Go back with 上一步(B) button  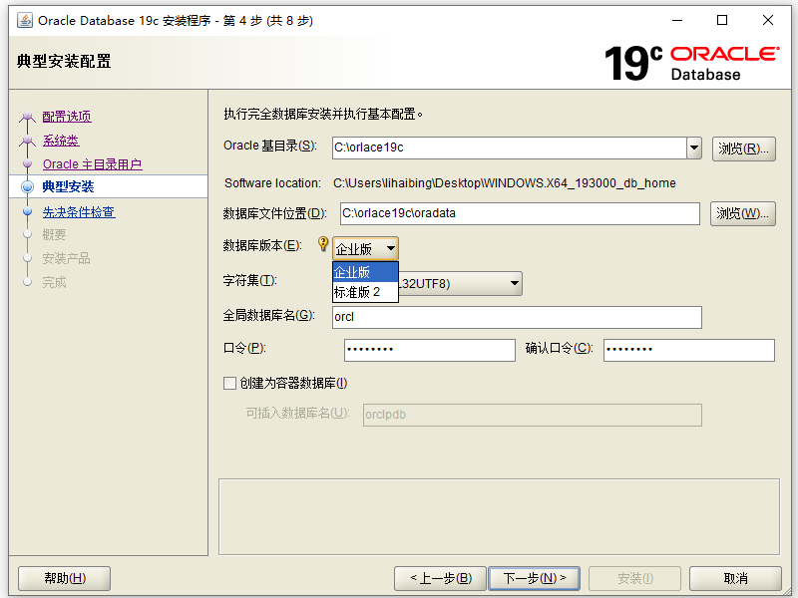[441, 578]
